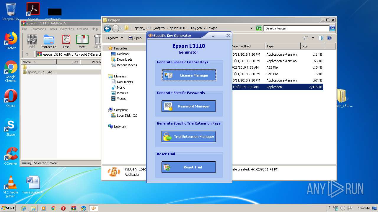Viewport: 378px width, 212px height.
Task: Click the Explorer back arrow button
Action: [107, 28]
